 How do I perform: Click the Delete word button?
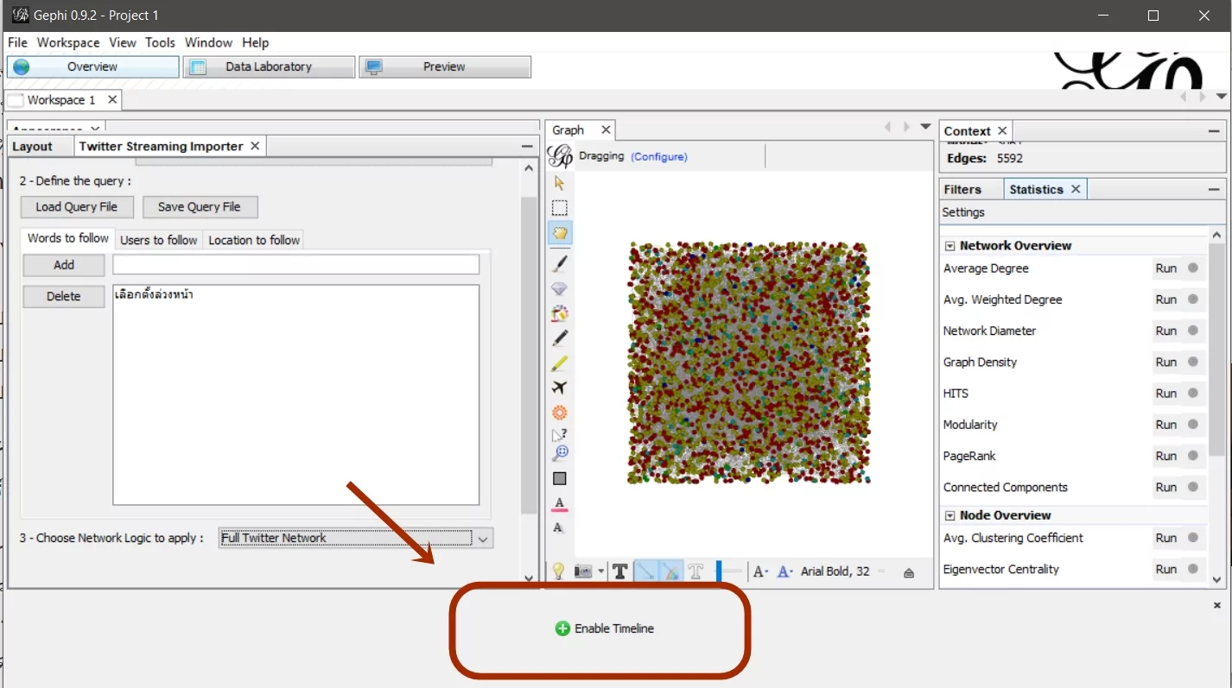click(64, 296)
